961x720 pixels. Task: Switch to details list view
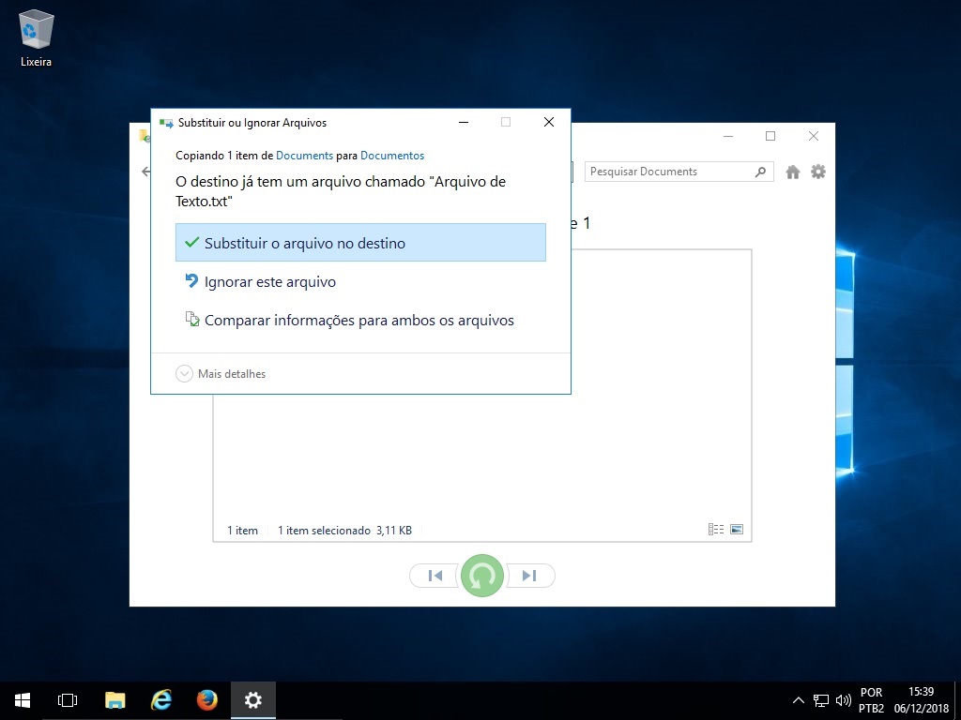716,530
